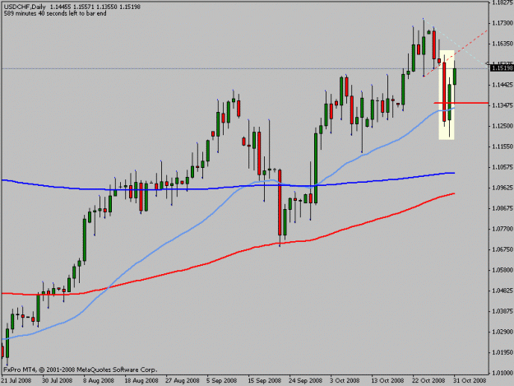Click the price axis label 1.10575
The height and width of the screenshot is (386, 514).
tap(502, 167)
